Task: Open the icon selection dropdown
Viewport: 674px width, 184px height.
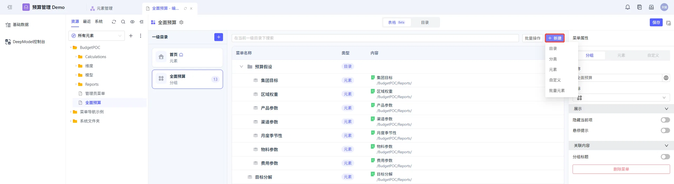Action: click(x=621, y=98)
